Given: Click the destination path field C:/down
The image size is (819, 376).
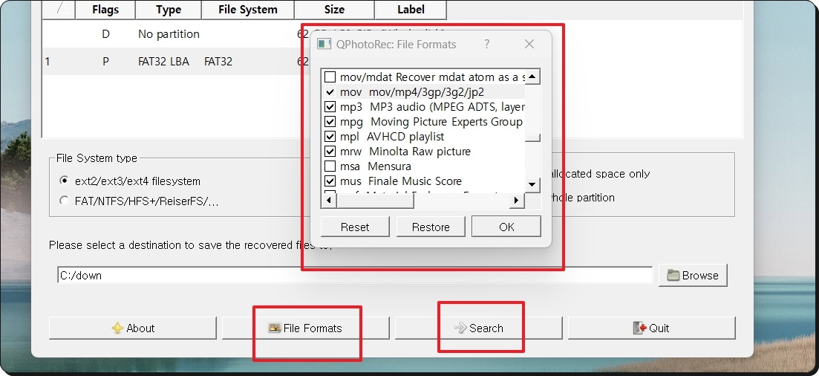Looking at the screenshot, I should coord(355,276).
